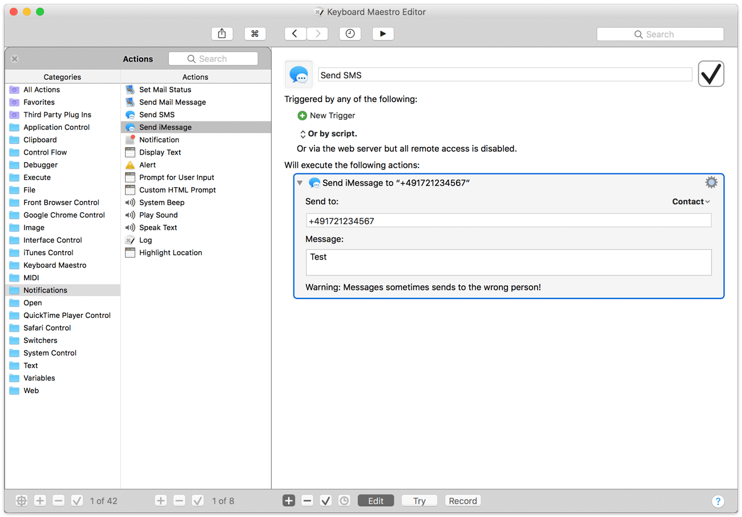Click the Actions panel Search field
The height and width of the screenshot is (517, 742).
tap(213, 59)
